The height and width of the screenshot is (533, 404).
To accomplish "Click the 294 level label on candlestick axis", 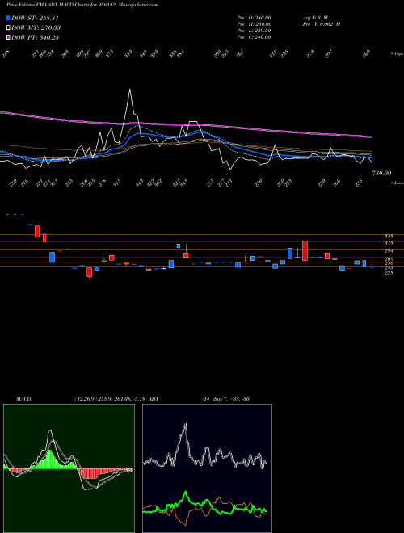I will 389,251.
